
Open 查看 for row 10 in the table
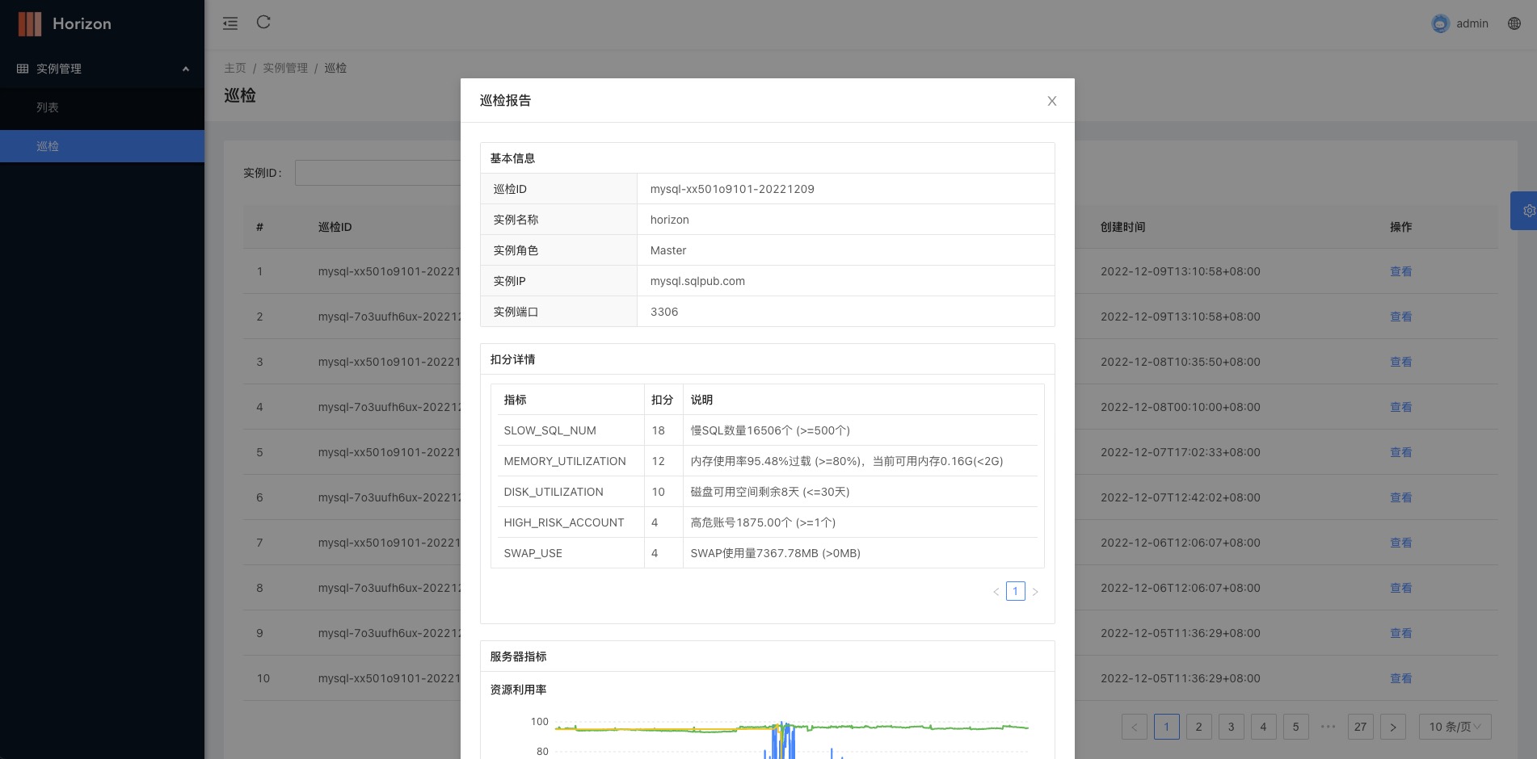click(x=1401, y=678)
